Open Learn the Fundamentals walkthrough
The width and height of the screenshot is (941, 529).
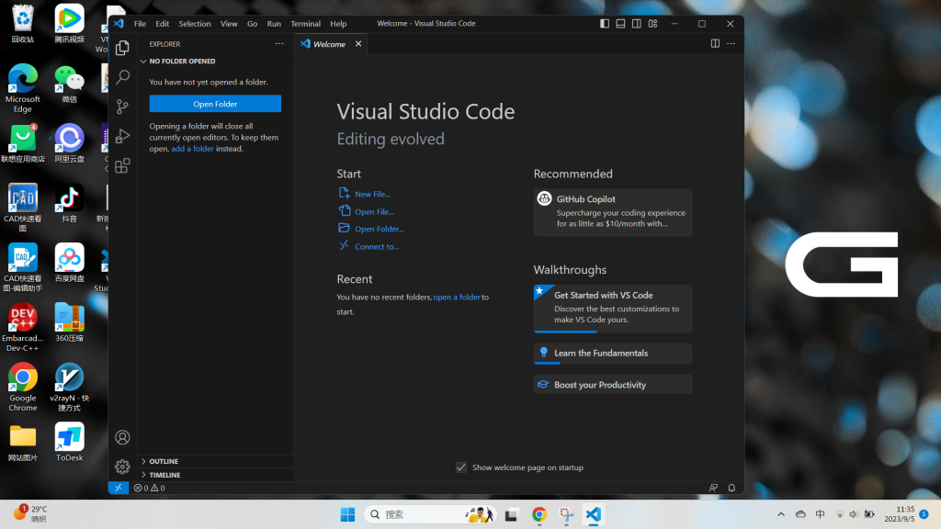613,354
